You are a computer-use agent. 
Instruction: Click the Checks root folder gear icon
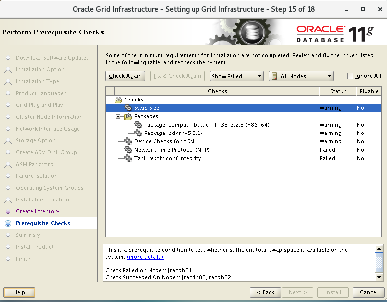point(118,100)
